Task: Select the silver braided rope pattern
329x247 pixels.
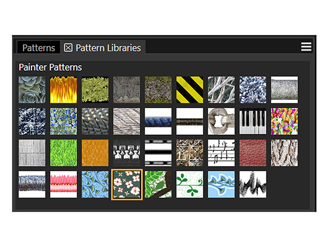Action: [x=127, y=121]
